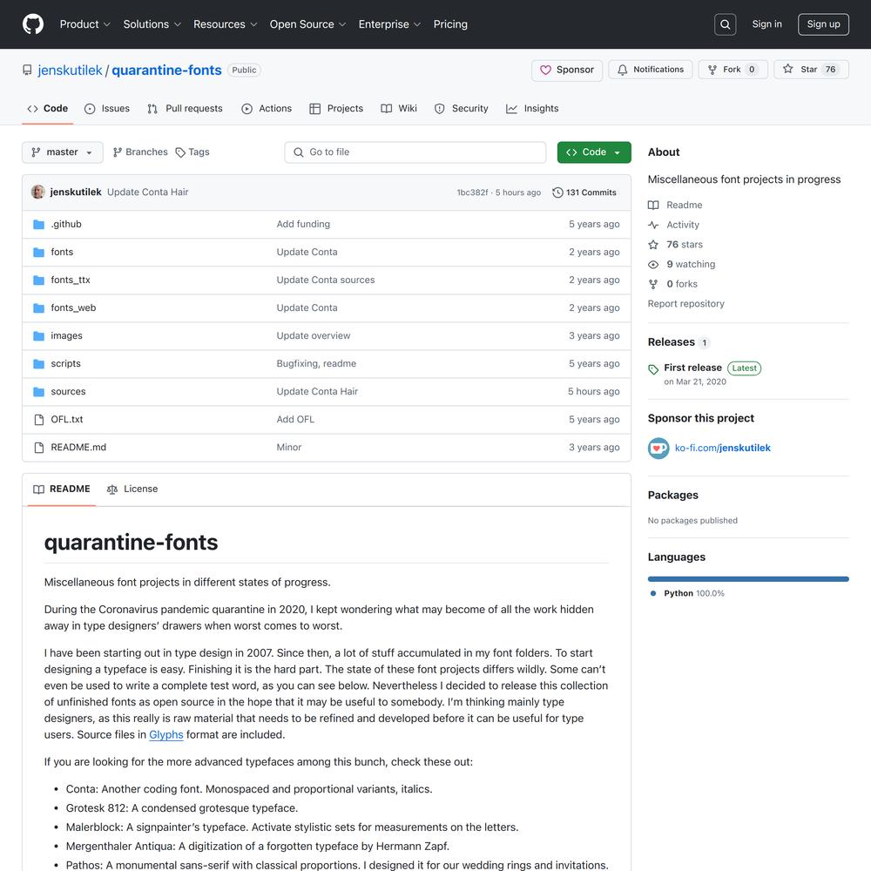Image resolution: width=871 pixels, height=871 pixels.
Task: Click the README.md file icon
Action: [x=39, y=447]
